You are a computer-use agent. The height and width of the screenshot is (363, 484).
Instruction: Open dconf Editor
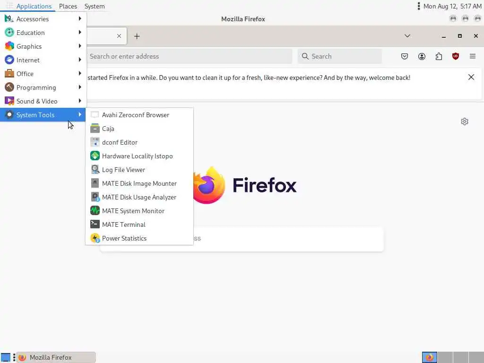tap(139, 142)
